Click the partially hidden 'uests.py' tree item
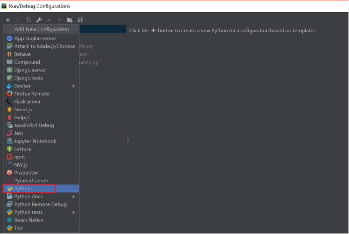349x234 pixels. 89,62
